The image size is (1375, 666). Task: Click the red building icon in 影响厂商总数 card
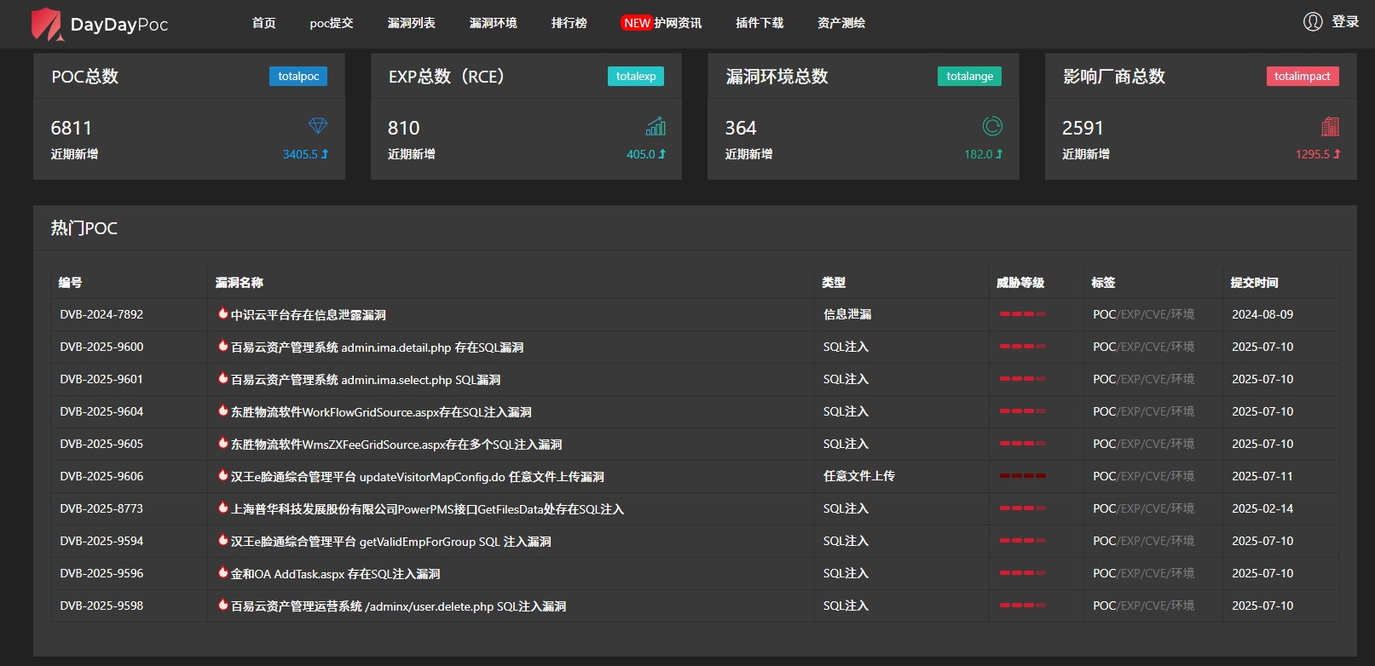[x=1330, y=127]
